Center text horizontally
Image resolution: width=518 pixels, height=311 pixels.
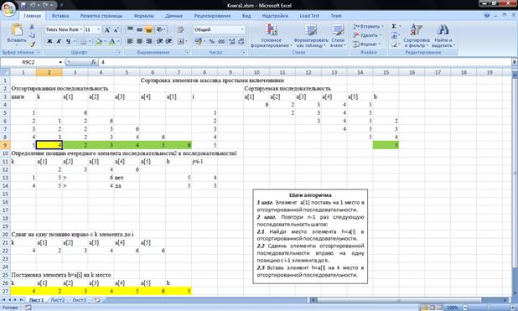click(139, 41)
